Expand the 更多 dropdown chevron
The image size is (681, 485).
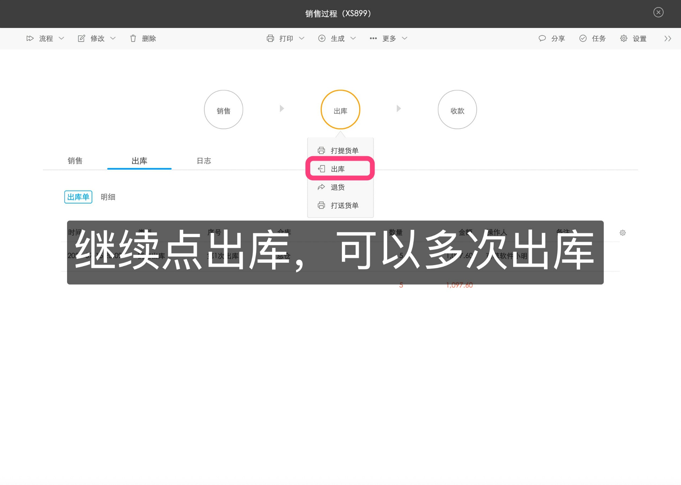pyautogui.click(x=405, y=39)
